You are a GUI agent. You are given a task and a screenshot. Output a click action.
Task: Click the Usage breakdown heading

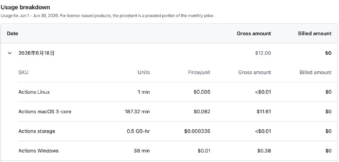[x=25, y=7]
